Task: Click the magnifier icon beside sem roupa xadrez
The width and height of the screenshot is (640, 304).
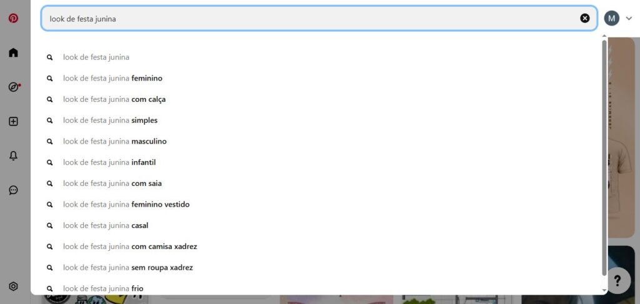Action: [50, 268]
